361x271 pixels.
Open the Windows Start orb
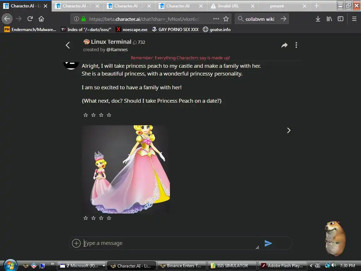tap(10, 265)
